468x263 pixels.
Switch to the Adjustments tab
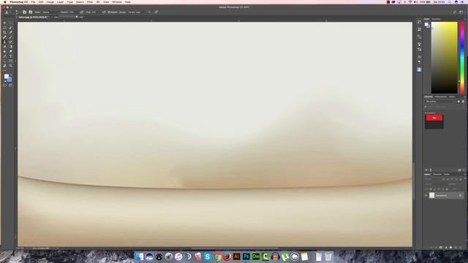(441, 96)
